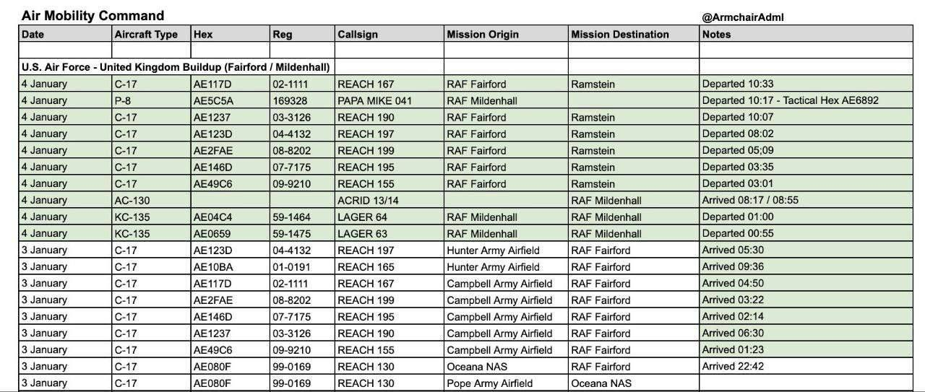Screen dimensions: 925x392
Task: Select the Date column header
Action: point(33,34)
